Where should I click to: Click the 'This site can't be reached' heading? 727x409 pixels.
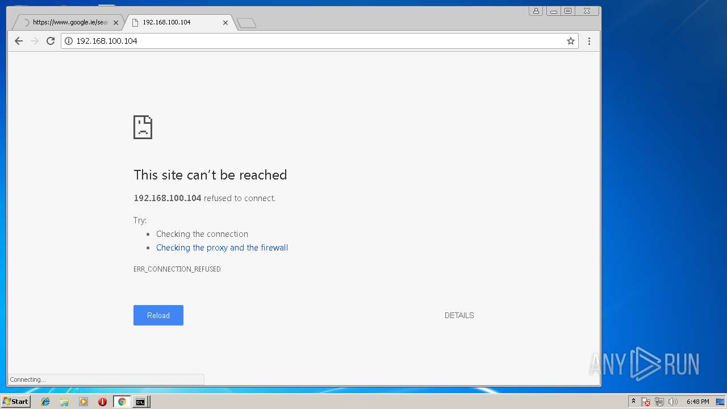click(210, 175)
